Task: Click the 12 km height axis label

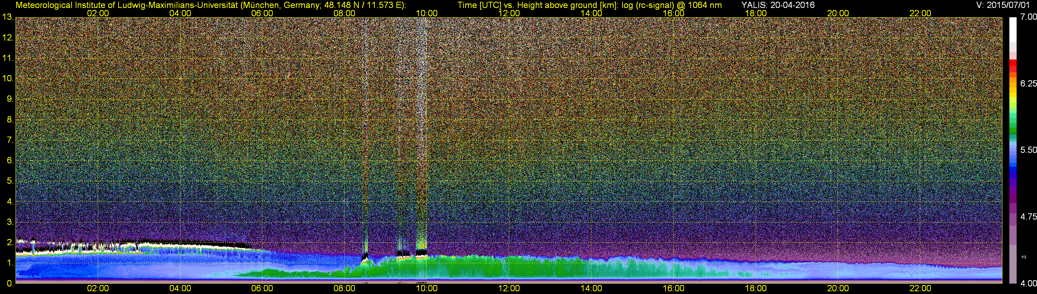Action: click(x=8, y=38)
